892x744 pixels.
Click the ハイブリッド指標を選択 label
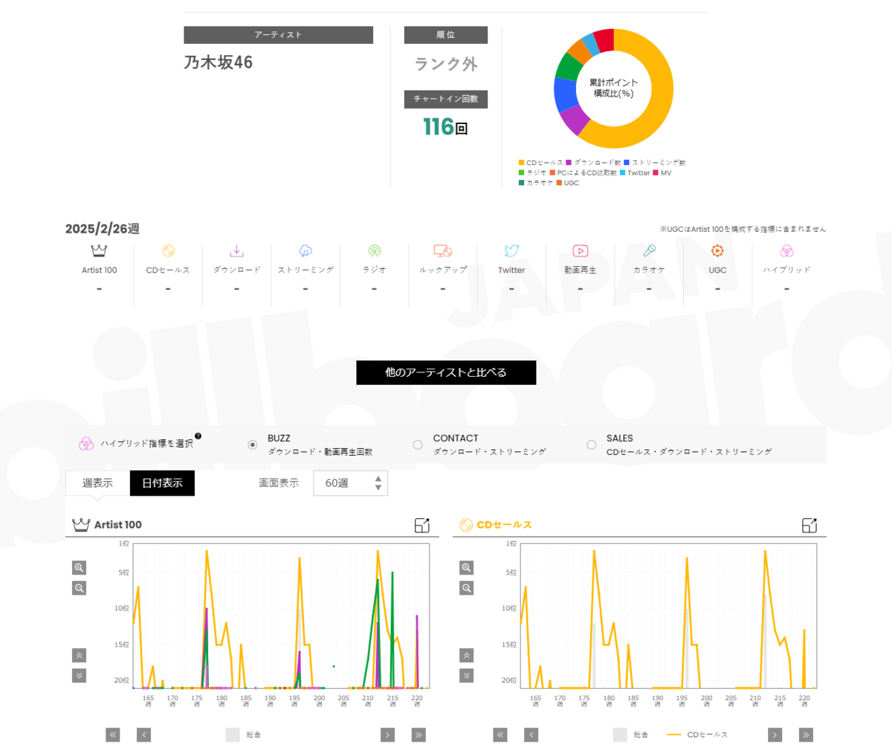(146, 444)
